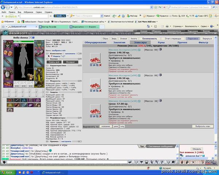This screenshot has width=219, height=175.
Task: Select the Эликсиры tab
Action: coord(140,43)
